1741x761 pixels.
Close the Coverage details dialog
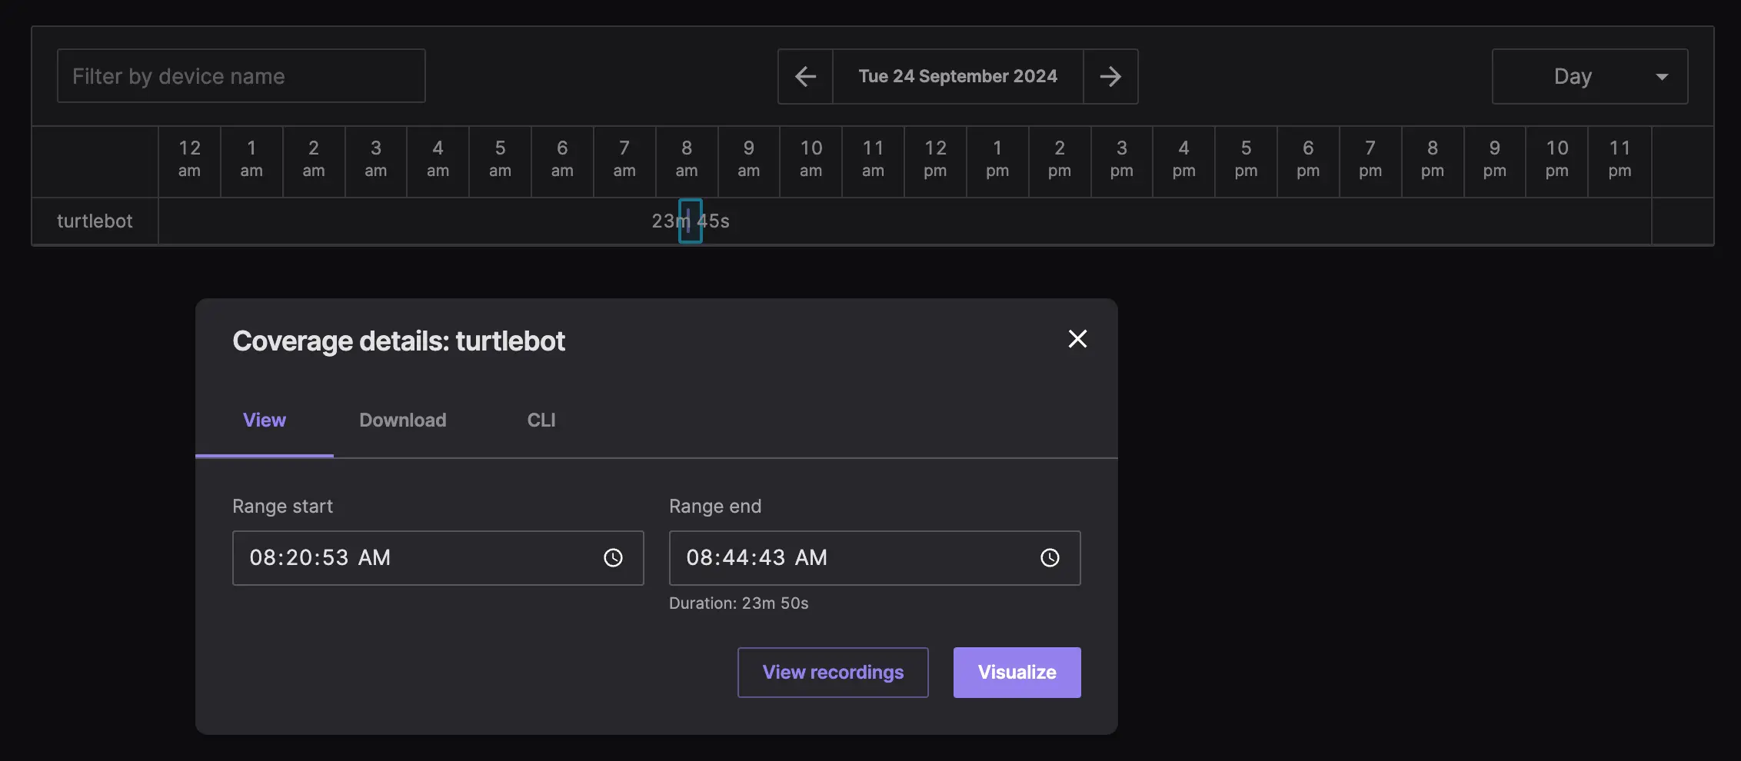click(1077, 339)
